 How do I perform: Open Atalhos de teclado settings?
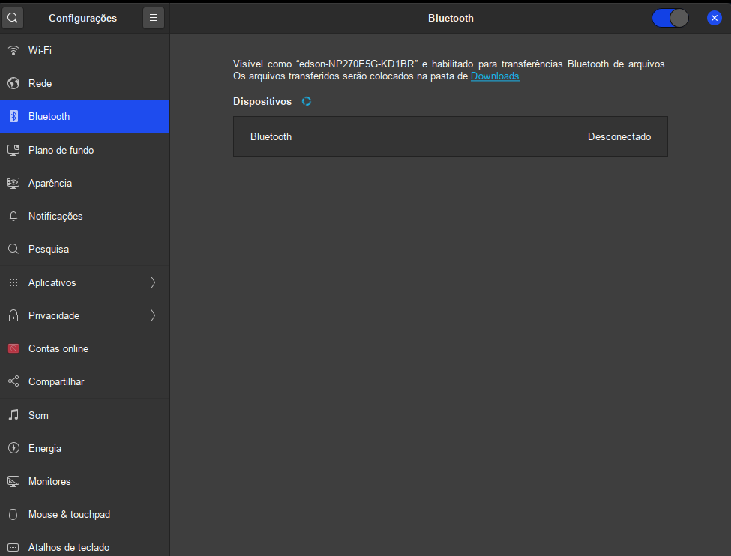69,547
